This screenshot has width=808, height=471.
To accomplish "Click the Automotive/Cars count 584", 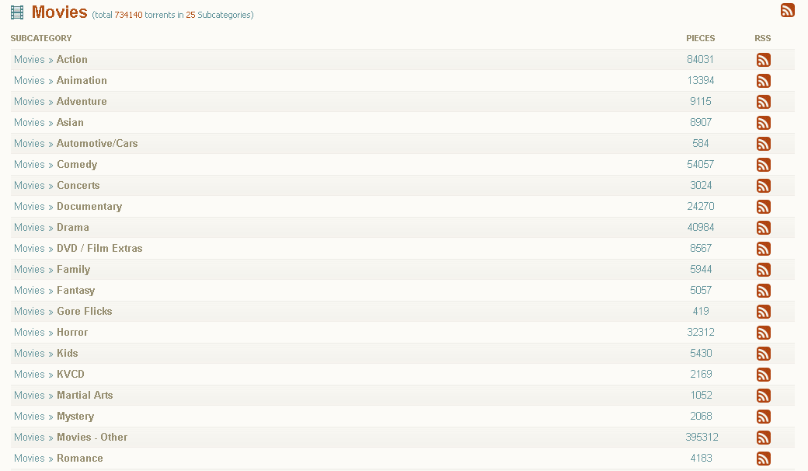I will [701, 143].
